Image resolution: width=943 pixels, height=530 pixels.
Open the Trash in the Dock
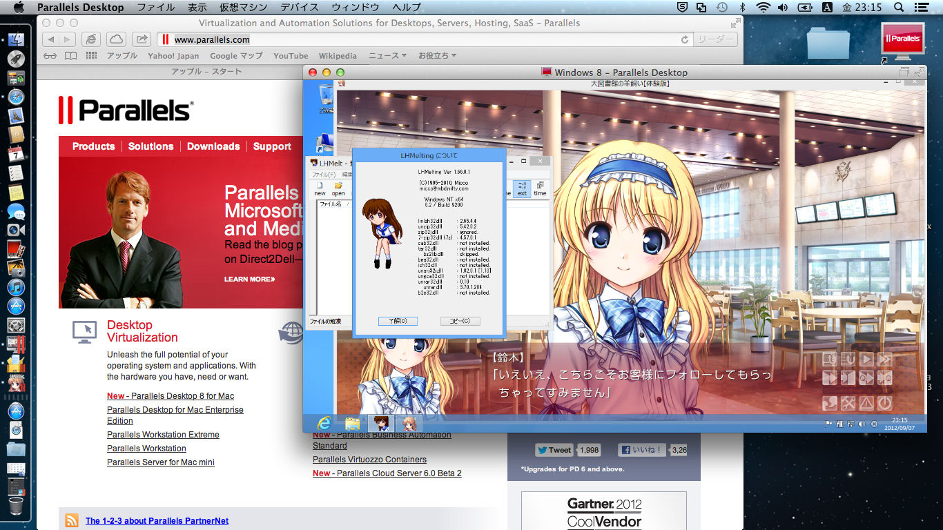(x=16, y=506)
